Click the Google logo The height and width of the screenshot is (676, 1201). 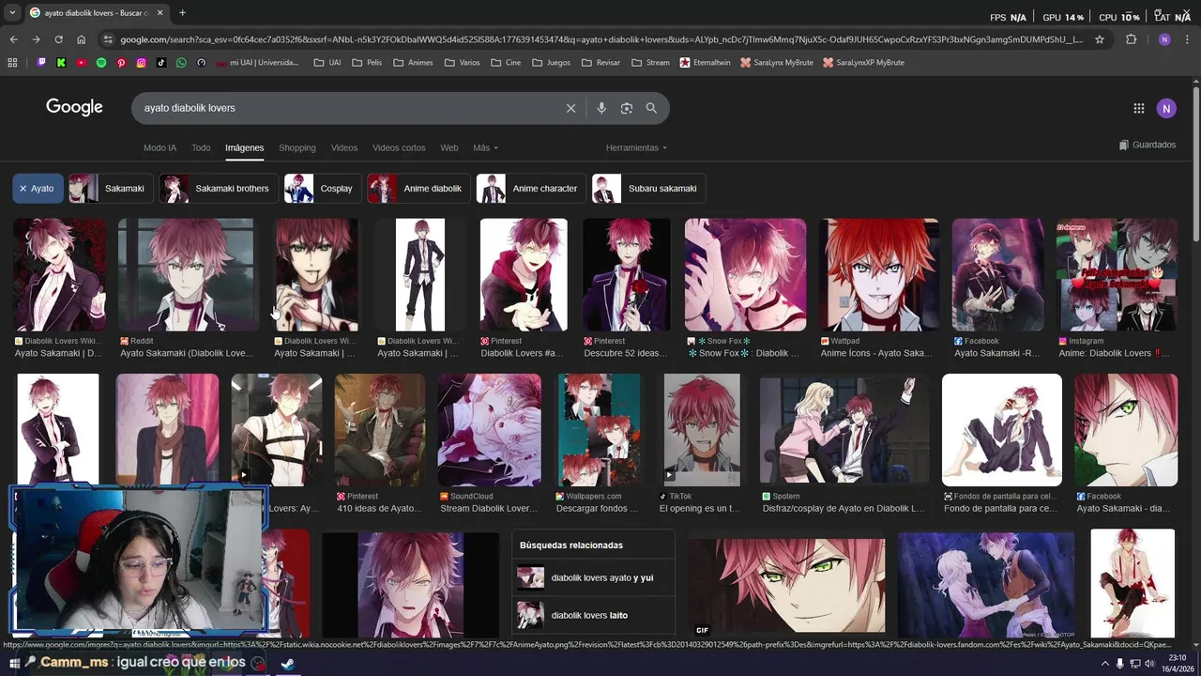click(74, 107)
